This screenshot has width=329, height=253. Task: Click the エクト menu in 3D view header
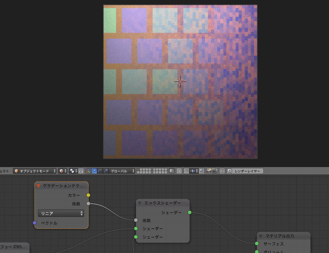[x=4, y=171]
